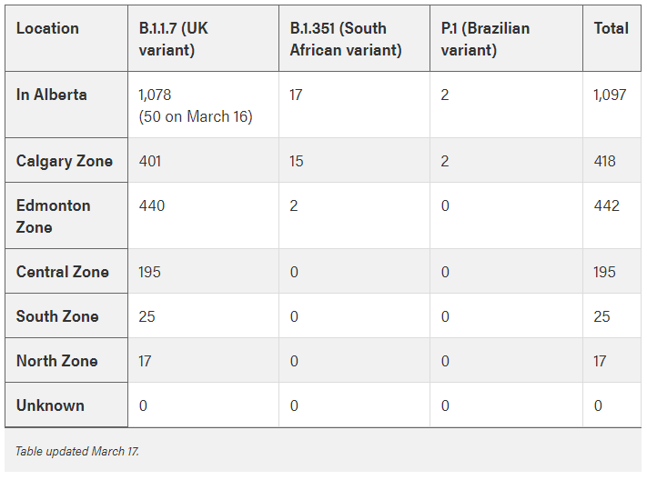Screen dimensions: 647x480
Task: Click the Table updated March 17 note
Action: click(x=77, y=451)
